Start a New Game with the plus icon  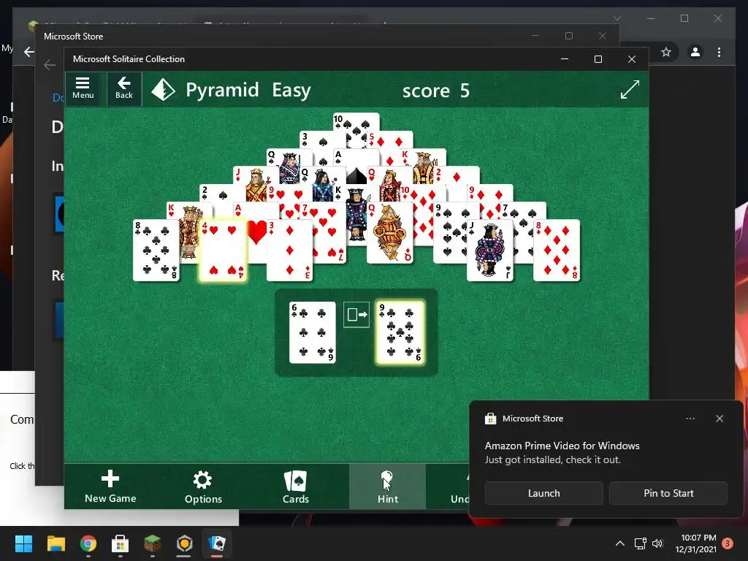pos(110,486)
